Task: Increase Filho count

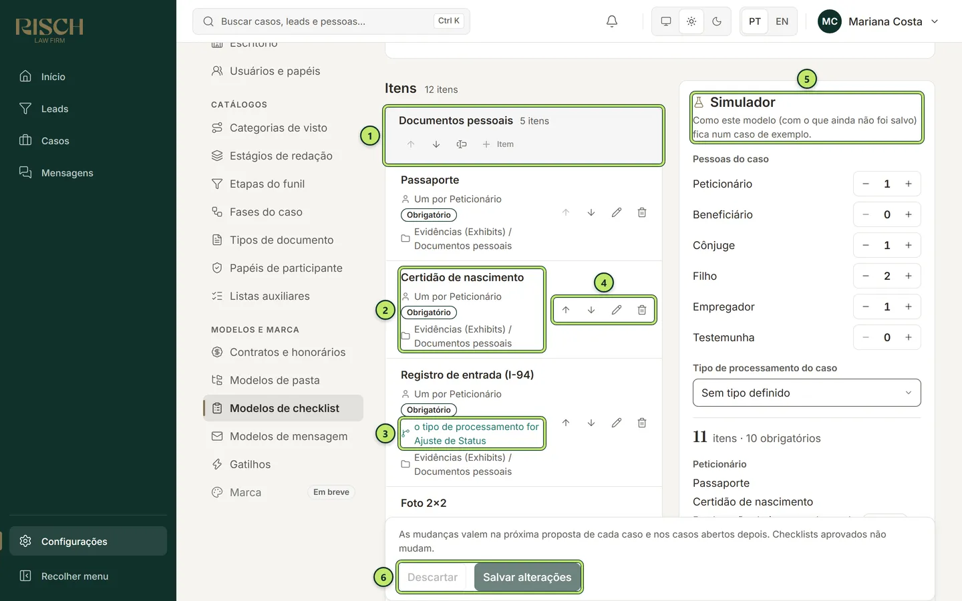Action: click(x=909, y=276)
